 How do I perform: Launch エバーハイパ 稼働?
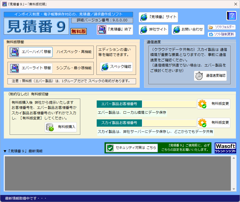point(31,52)
